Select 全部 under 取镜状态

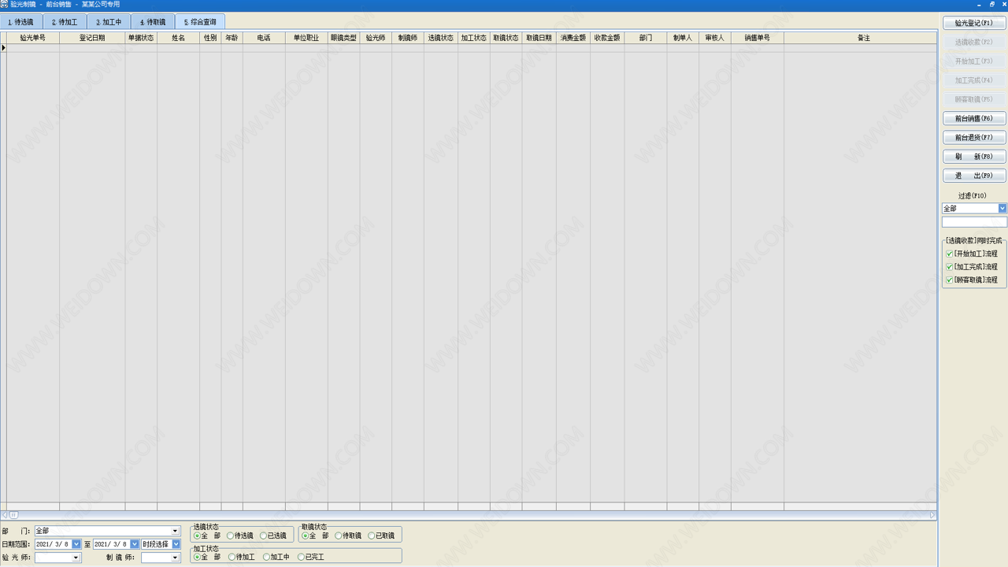[306, 536]
